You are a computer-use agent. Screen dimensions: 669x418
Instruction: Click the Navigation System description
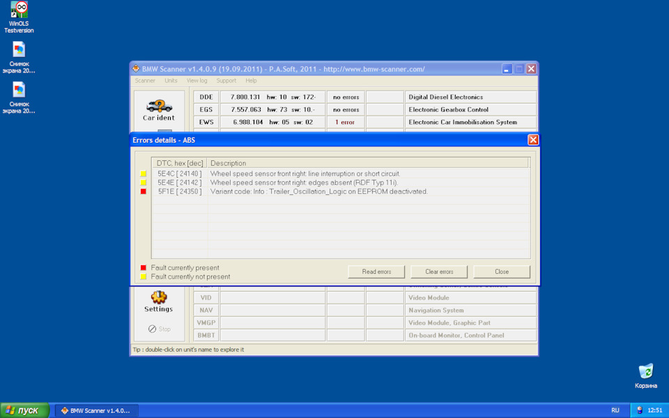click(x=436, y=310)
